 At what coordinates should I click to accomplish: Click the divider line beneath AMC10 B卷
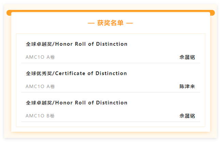pos(110,122)
